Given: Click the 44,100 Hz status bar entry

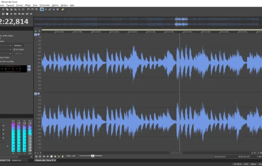Looking at the screenshot, I should (x=238, y=164).
